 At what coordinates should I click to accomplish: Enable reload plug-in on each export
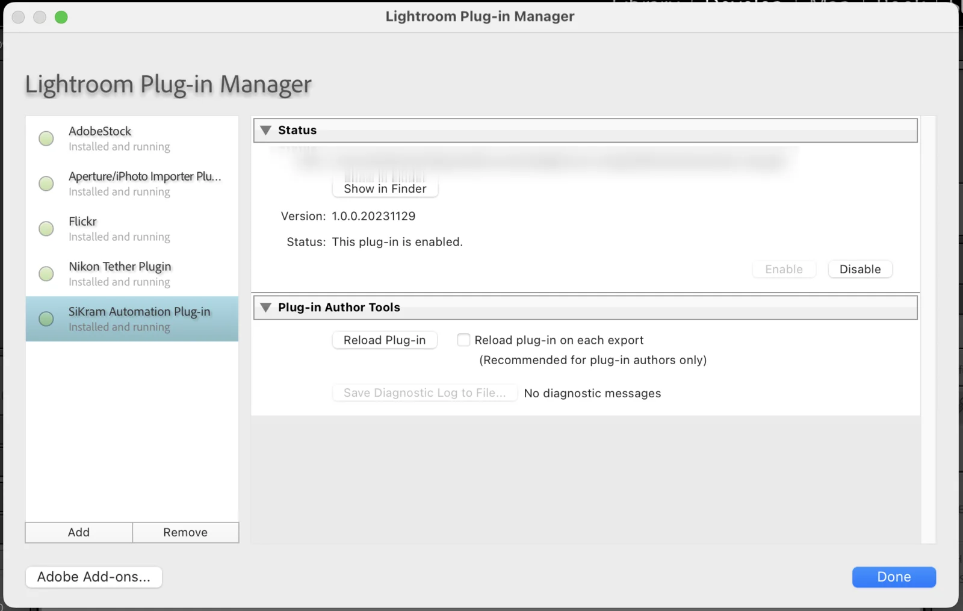(x=463, y=340)
